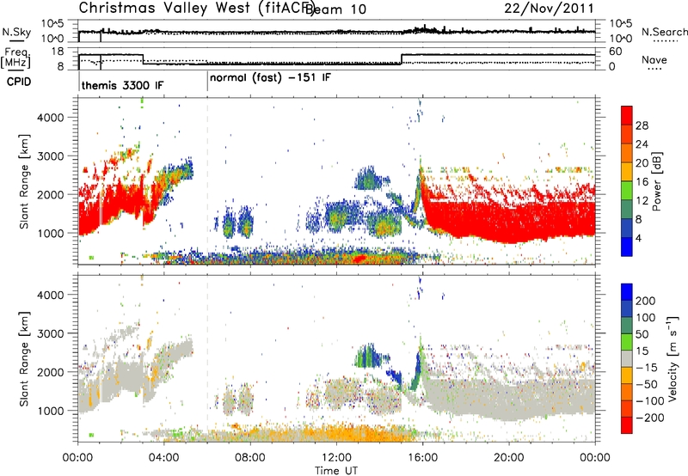This screenshot has width=688, height=476.
Task: Select the 1000 tick on power panel
Action: point(50,233)
